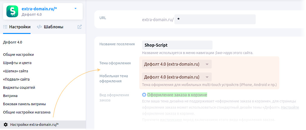
Task: Open Виджеты соцсетей section
Action: point(19,88)
